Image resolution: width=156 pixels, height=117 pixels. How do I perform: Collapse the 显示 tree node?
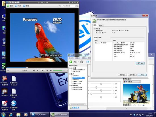(x=70, y=74)
